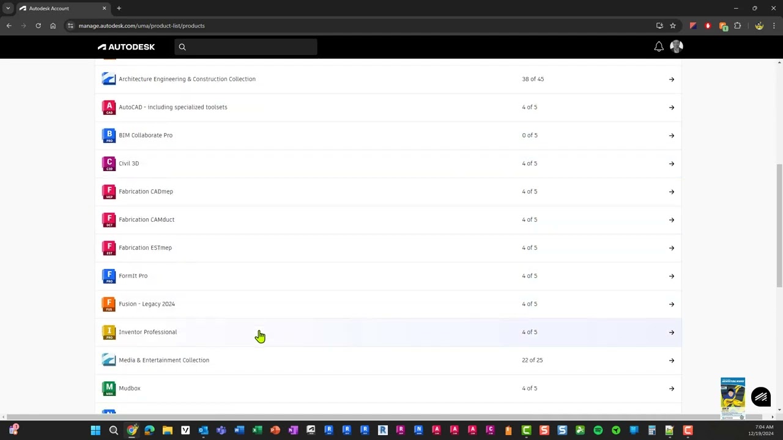This screenshot has height=440, width=783.
Task: Click the search magnifier icon in Autodesk header
Action: pos(182,46)
